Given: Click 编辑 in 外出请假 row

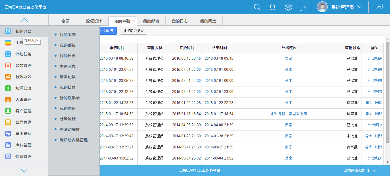Looking at the screenshot, I should point(368,114).
